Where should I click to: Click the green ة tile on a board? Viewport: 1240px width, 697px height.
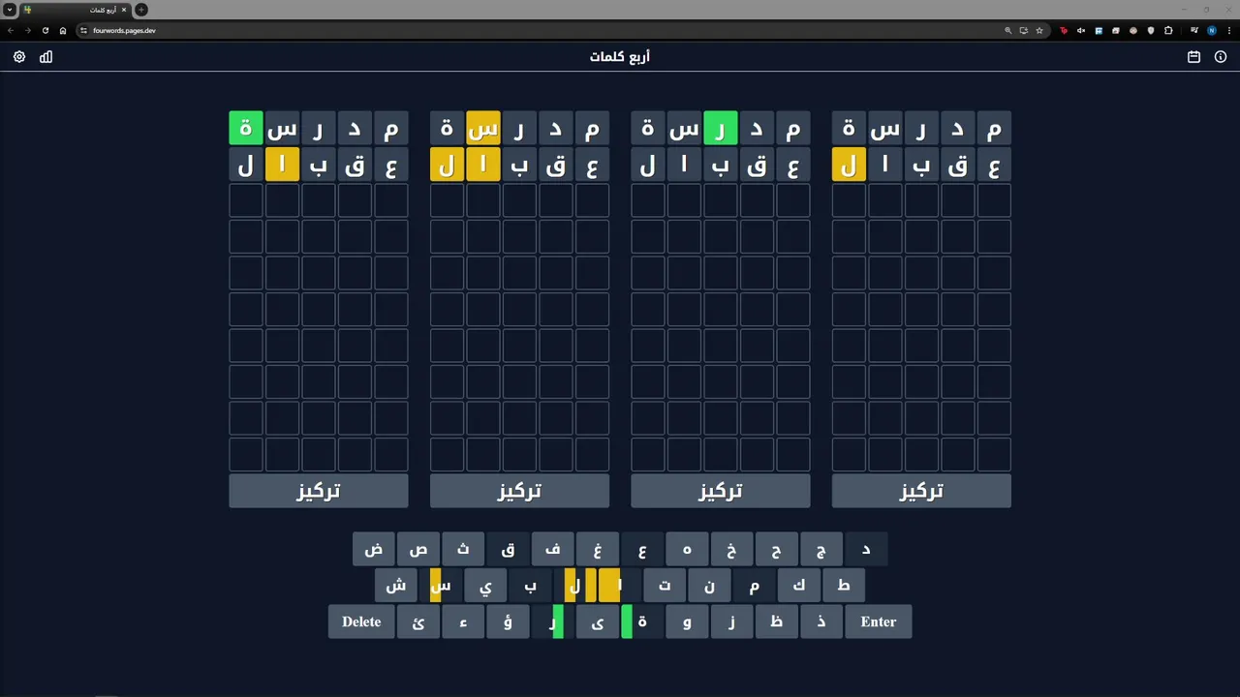246,128
